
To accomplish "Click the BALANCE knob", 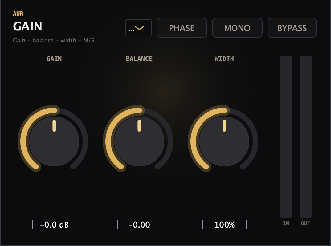I will coord(139,141).
